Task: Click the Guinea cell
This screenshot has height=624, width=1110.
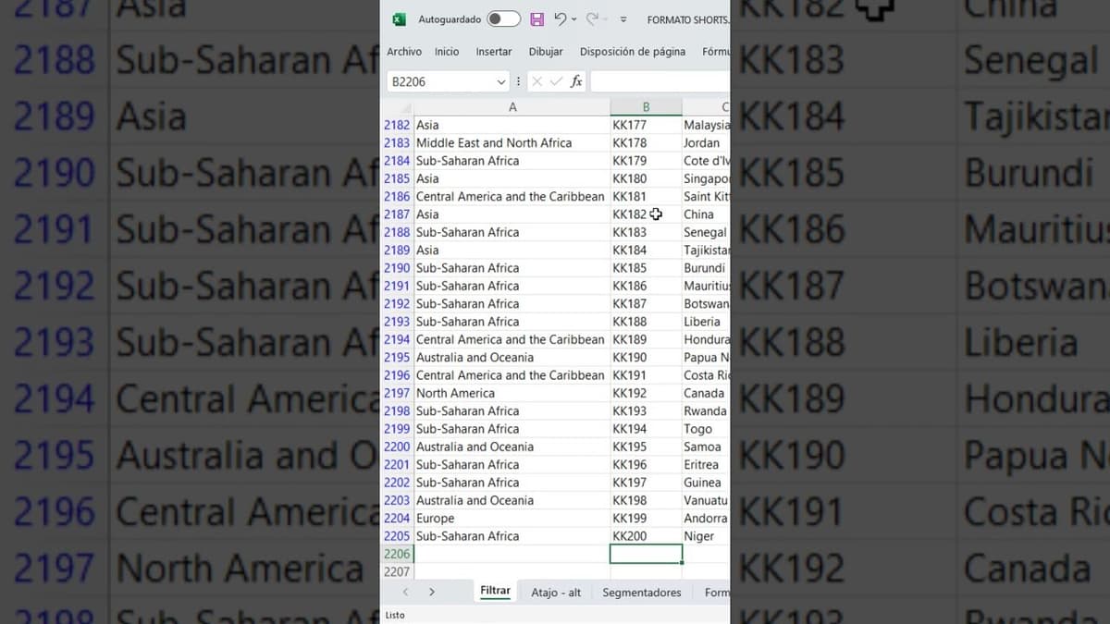Action: coord(706,483)
